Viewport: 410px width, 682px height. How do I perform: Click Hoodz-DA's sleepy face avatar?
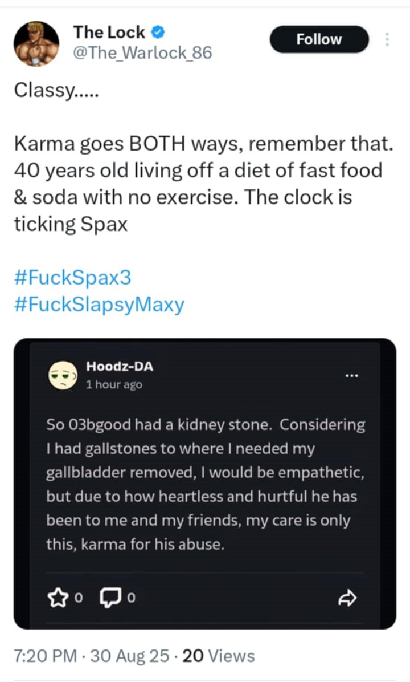(x=62, y=375)
